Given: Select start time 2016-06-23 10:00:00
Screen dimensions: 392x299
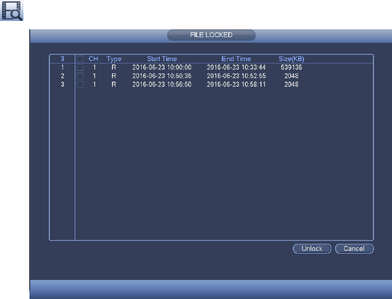Looking at the screenshot, I should click(162, 67).
